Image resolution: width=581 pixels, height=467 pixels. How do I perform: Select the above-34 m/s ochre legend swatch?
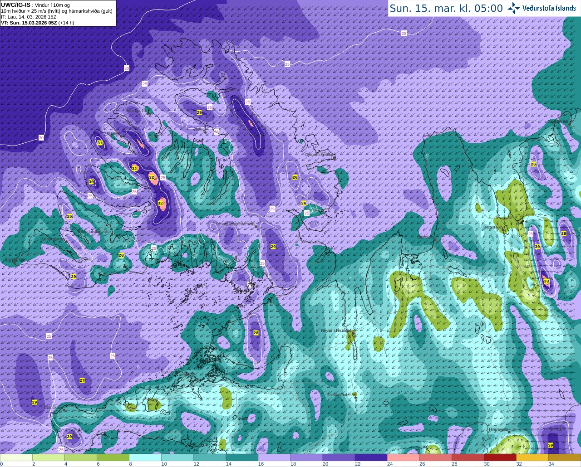[565, 457]
